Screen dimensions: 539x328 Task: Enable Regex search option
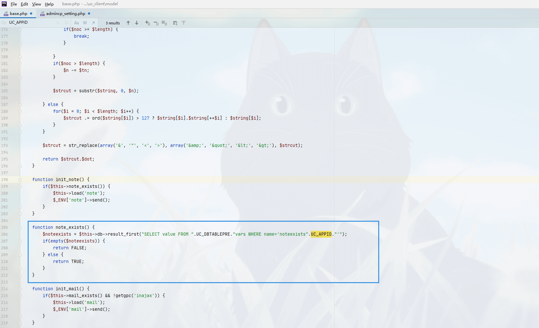(x=93, y=23)
